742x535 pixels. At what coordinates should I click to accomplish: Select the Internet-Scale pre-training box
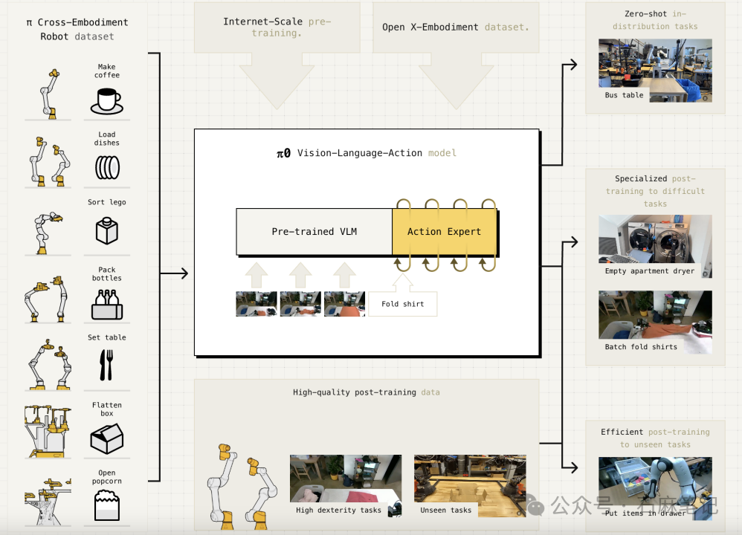click(277, 27)
